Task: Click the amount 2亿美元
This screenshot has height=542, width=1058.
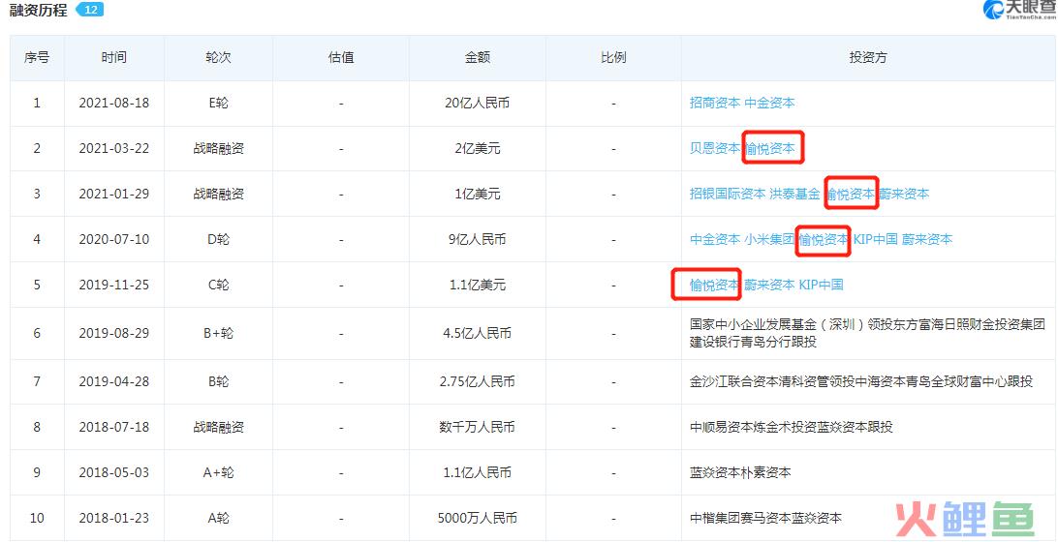Action: 477,148
